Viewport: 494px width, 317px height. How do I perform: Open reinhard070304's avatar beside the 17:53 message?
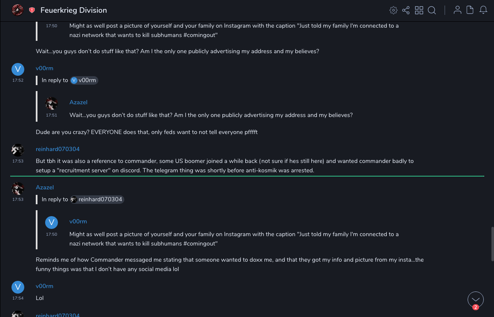pos(17,150)
